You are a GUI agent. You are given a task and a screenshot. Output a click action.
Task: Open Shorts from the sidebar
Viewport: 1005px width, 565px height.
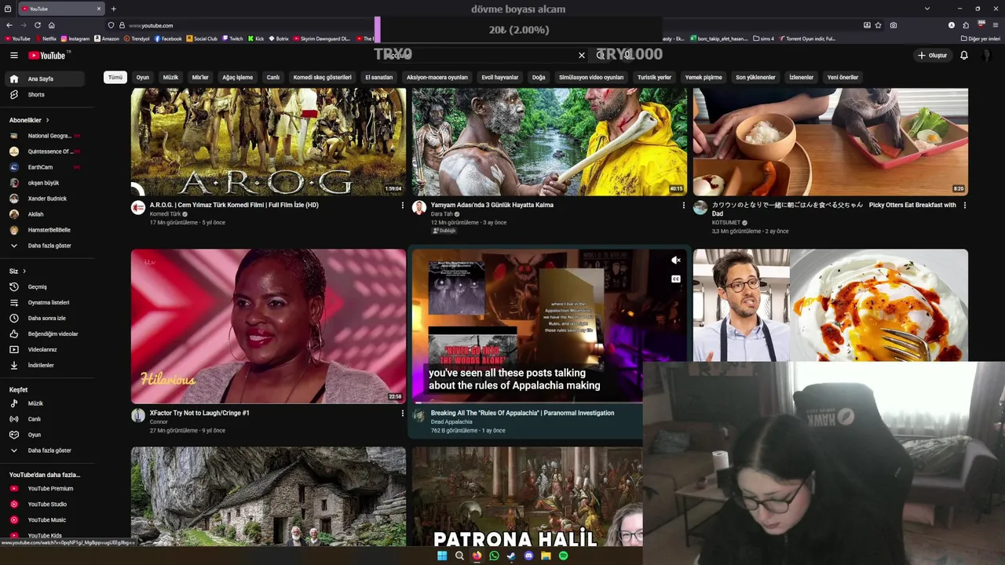coord(46,94)
